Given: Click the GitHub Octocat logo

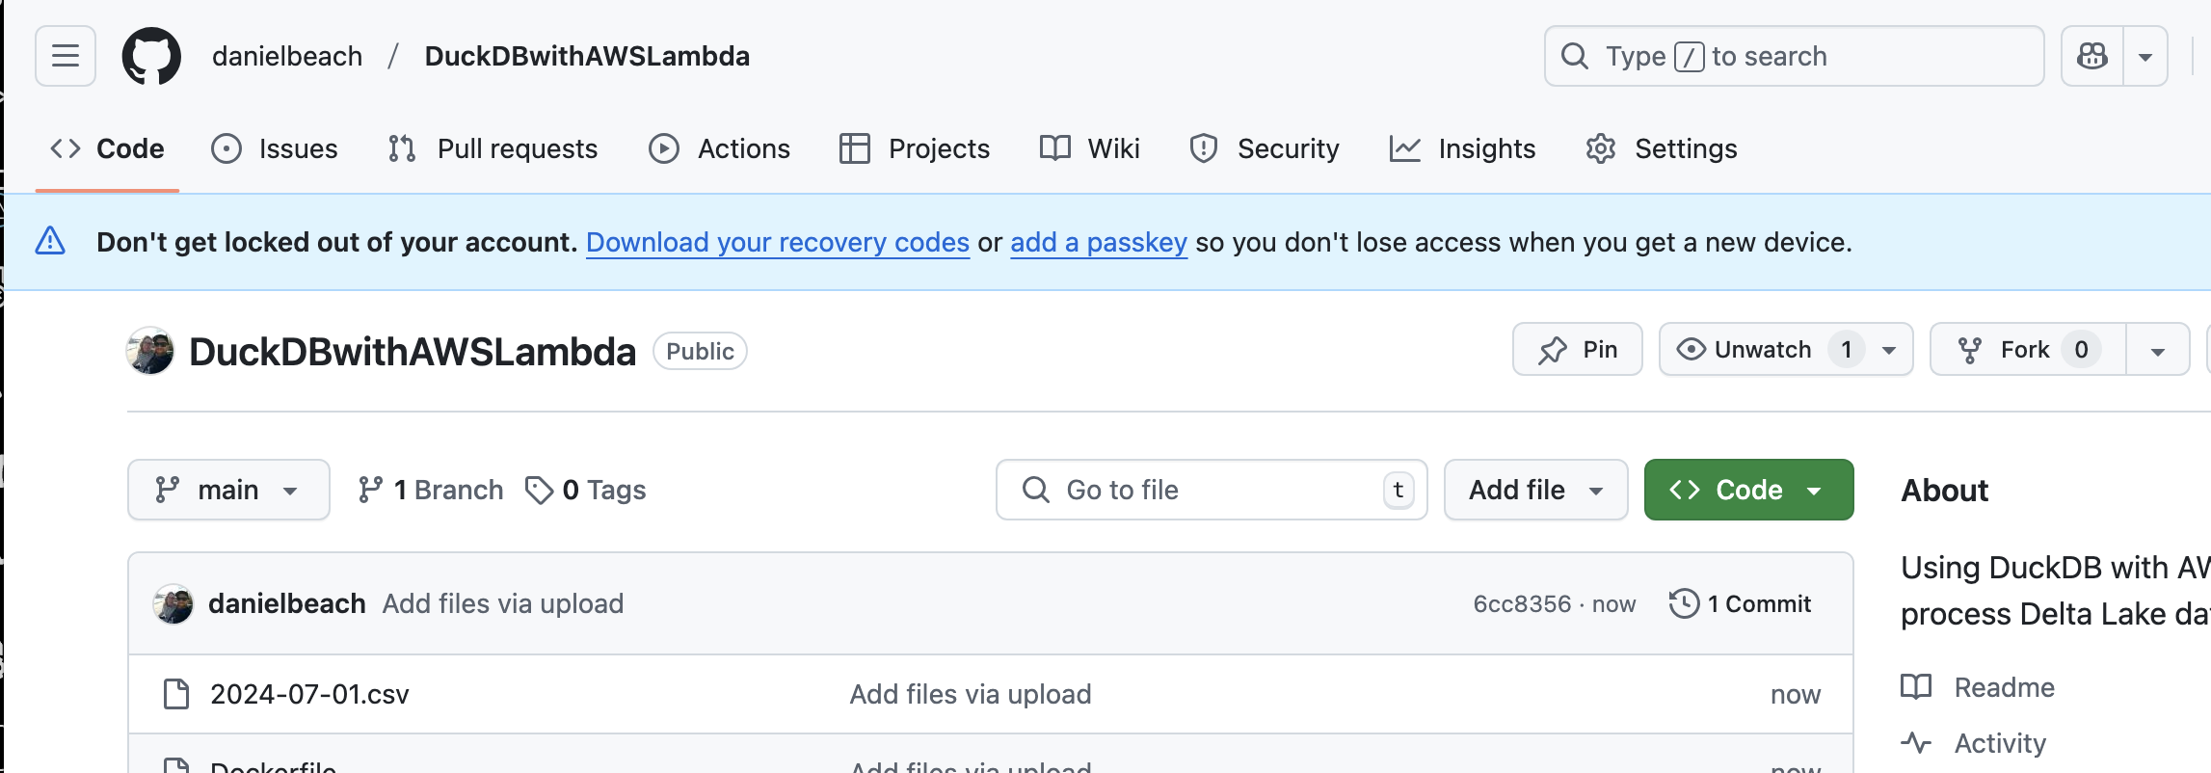Looking at the screenshot, I should pyautogui.click(x=151, y=55).
